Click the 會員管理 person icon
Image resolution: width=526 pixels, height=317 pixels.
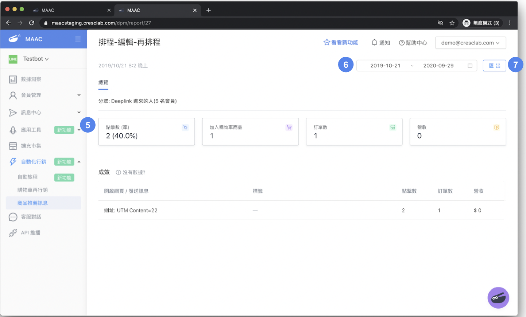pos(13,95)
